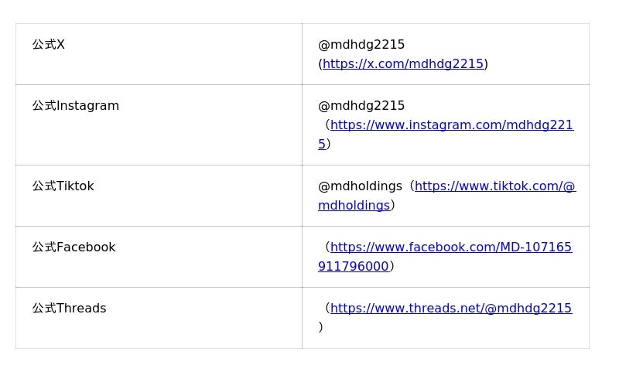Click the @mdhdg2215 handle in X row
The image size is (619, 372).
pos(361,45)
